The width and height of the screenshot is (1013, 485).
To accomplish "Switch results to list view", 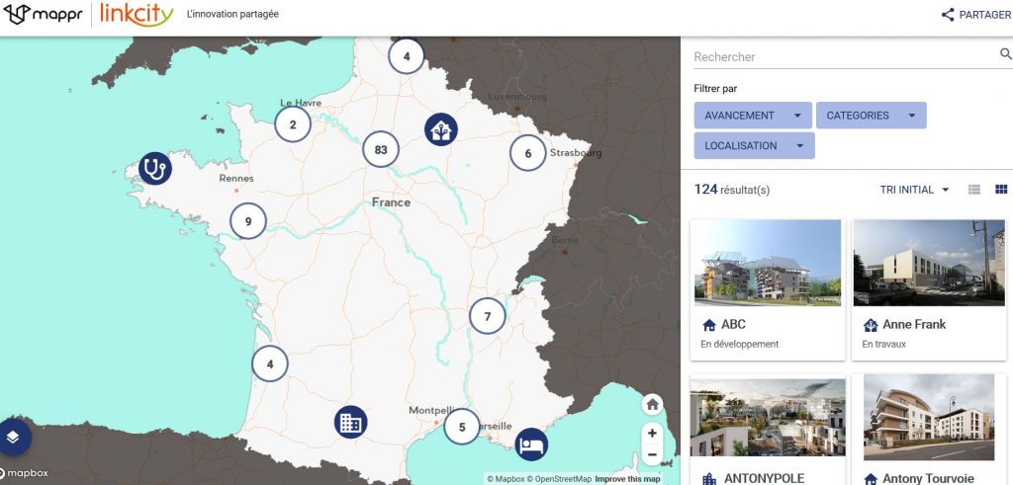I will pyautogui.click(x=974, y=190).
